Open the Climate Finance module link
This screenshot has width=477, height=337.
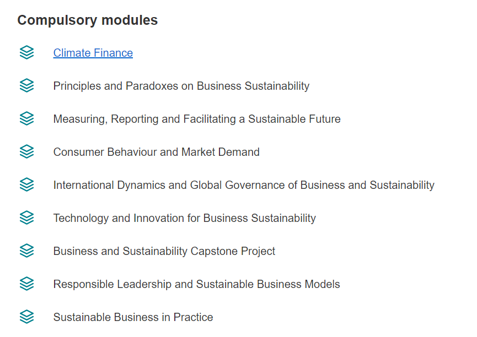click(x=93, y=53)
